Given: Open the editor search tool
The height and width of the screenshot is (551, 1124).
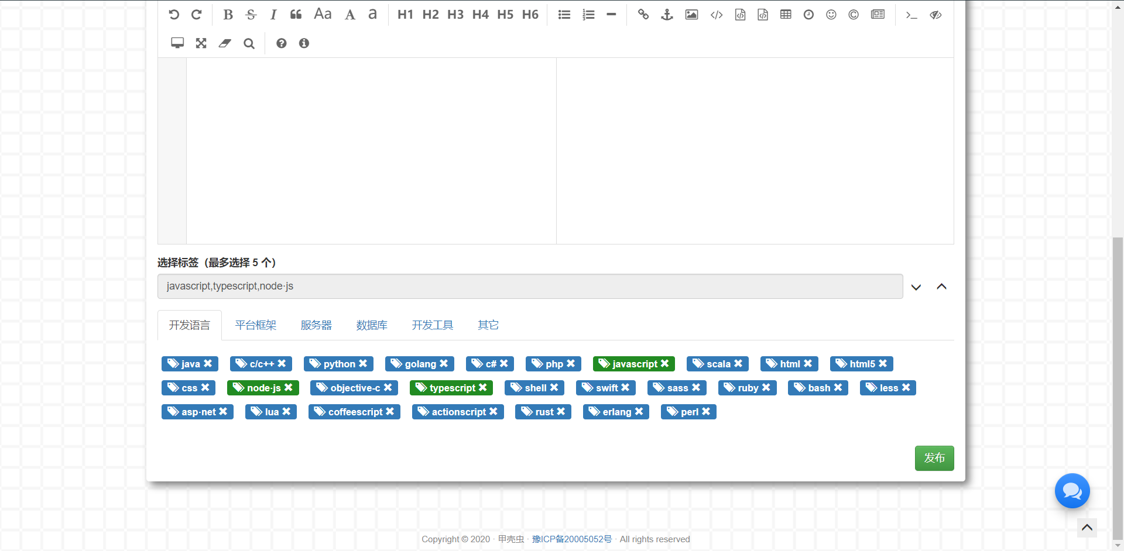Looking at the screenshot, I should pos(249,43).
